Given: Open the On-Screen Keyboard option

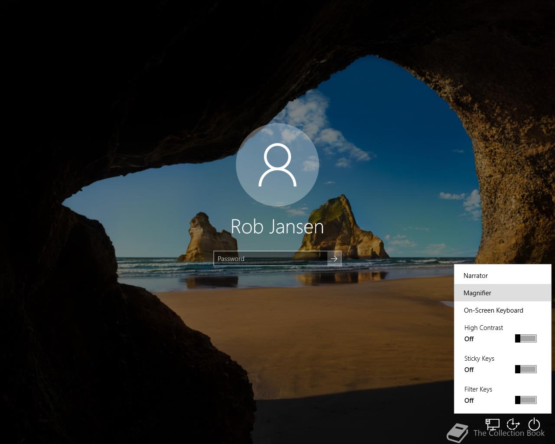Looking at the screenshot, I should [493, 310].
